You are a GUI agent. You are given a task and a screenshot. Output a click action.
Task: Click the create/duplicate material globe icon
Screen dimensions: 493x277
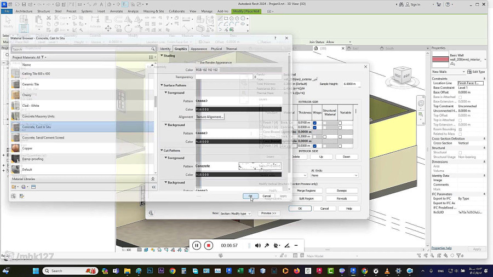24,187
